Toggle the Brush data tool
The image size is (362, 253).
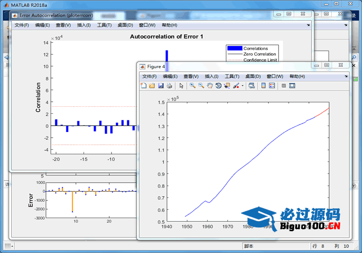(235, 86)
